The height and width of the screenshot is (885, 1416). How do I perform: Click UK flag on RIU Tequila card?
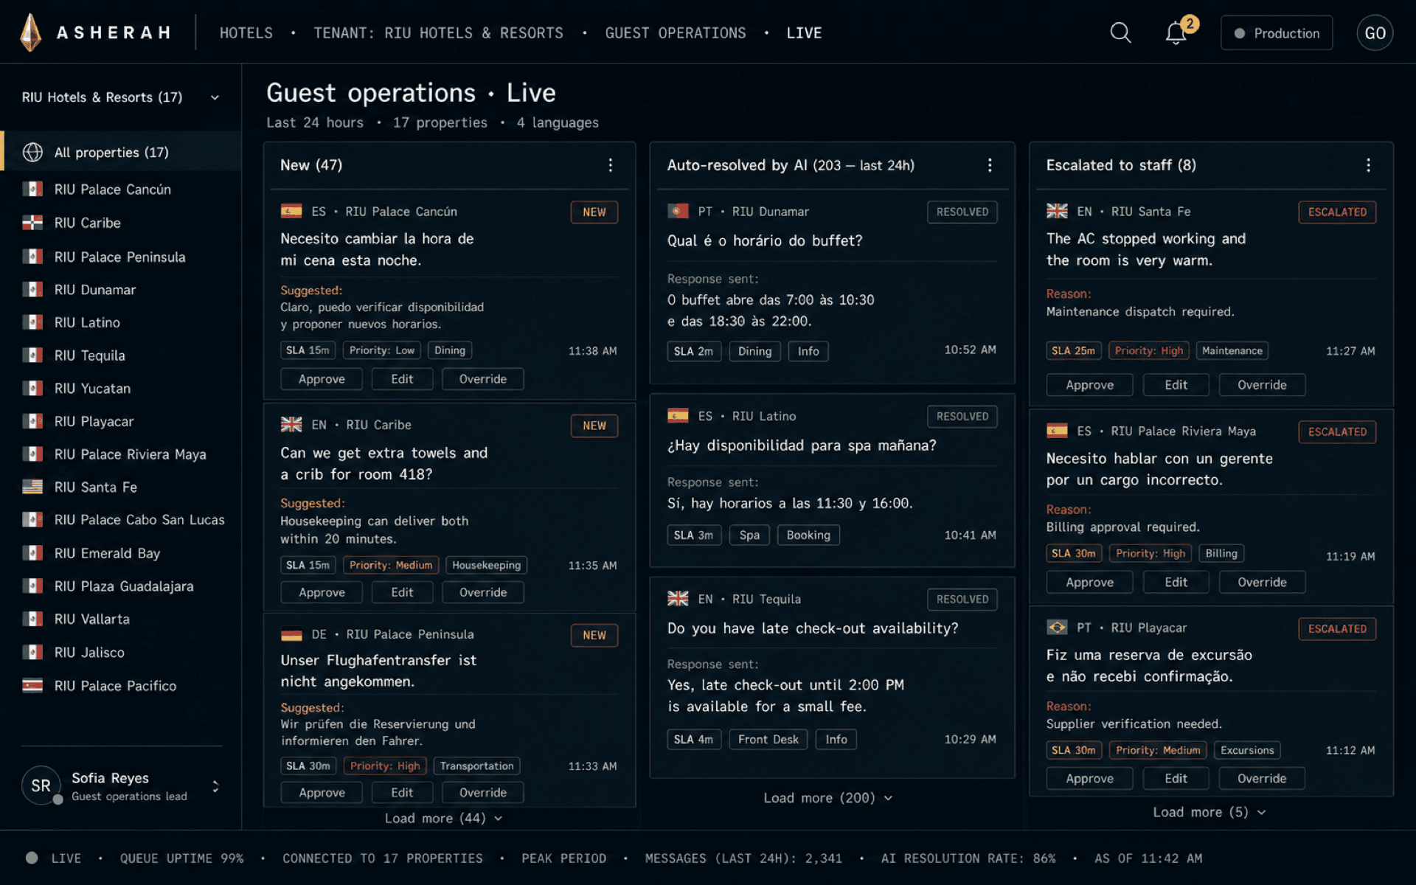(678, 599)
